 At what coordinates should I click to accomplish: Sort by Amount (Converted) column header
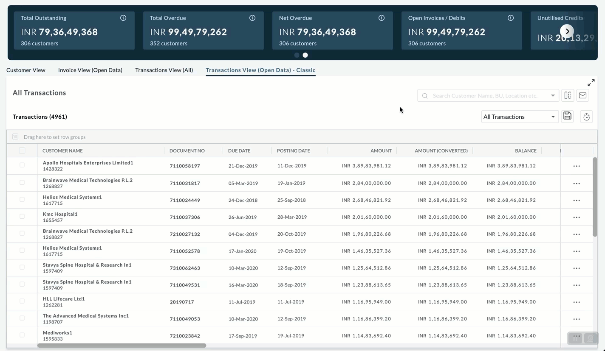coord(441,150)
